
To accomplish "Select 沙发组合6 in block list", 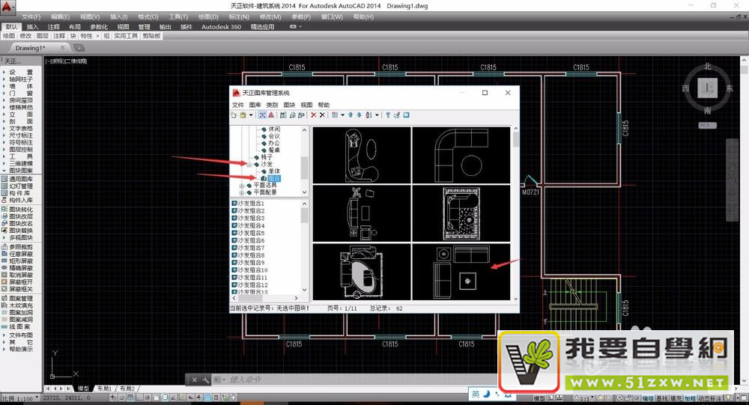I will pos(248,240).
